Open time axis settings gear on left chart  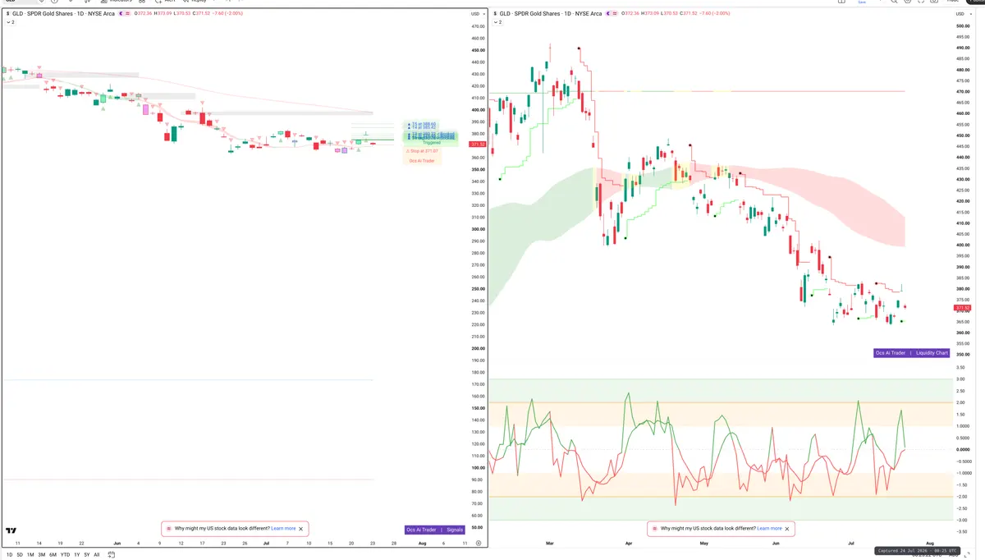coord(478,544)
